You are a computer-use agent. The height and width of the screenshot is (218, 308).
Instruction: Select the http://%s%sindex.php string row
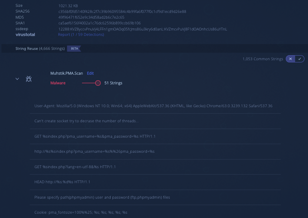(x=155, y=152)
